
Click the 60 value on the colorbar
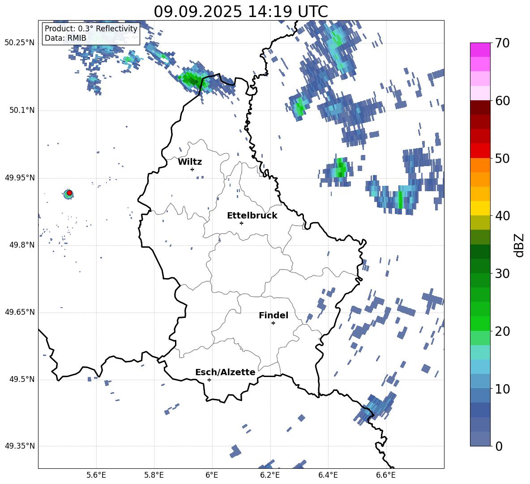point(502,101)
